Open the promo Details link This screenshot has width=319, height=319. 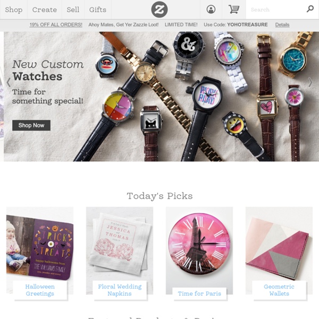click(282, 24)
